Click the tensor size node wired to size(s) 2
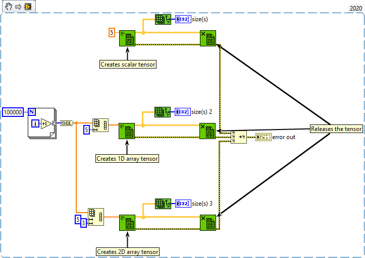 (163, 112)
